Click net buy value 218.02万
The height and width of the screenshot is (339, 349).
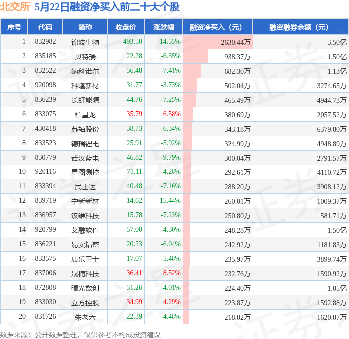click(237, 317)
